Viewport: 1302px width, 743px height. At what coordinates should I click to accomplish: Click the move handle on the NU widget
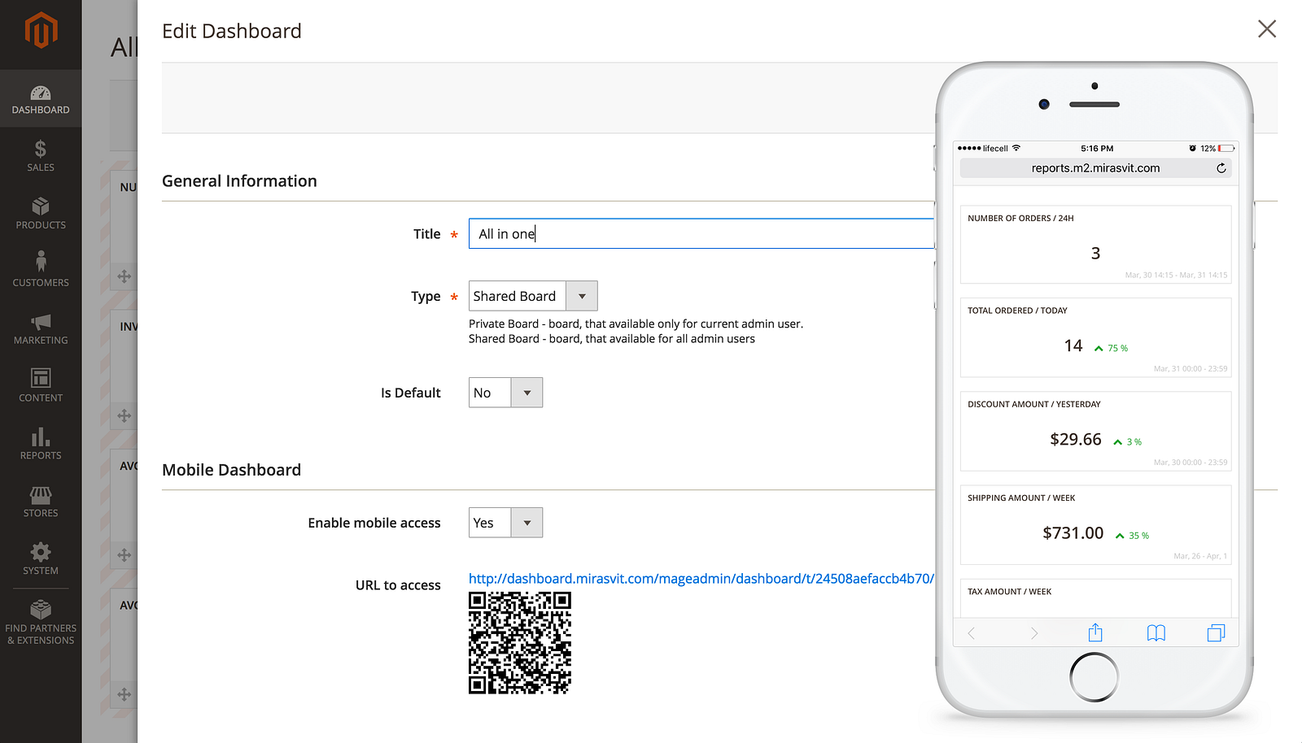[125, 276]
